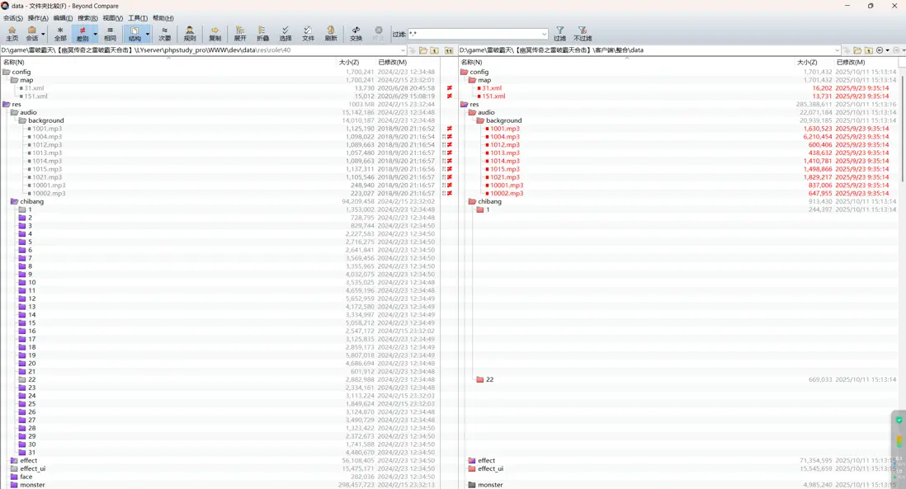Open the 过滤 filter pattern dropdown

pyautogui.click(x=544, y=34)
